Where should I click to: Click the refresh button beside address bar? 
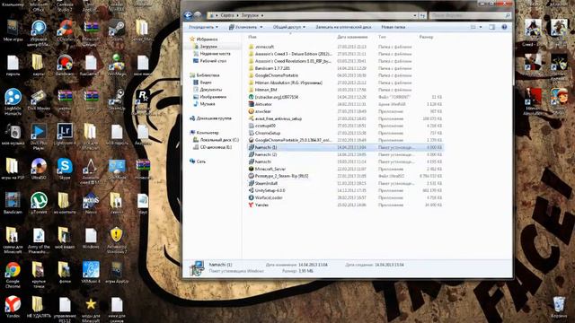coord(422,15)
